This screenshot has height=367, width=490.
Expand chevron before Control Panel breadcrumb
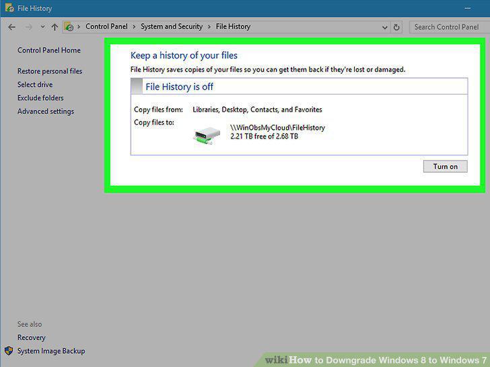click(79, 27)
